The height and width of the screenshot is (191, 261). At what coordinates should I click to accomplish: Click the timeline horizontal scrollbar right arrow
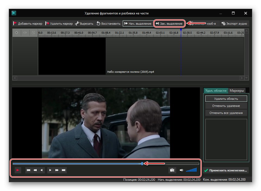tap(242, 78)
